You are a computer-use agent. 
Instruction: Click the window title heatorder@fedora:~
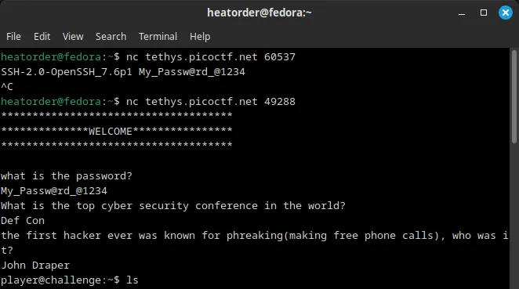pyautogui.click(x=259, y=13)
